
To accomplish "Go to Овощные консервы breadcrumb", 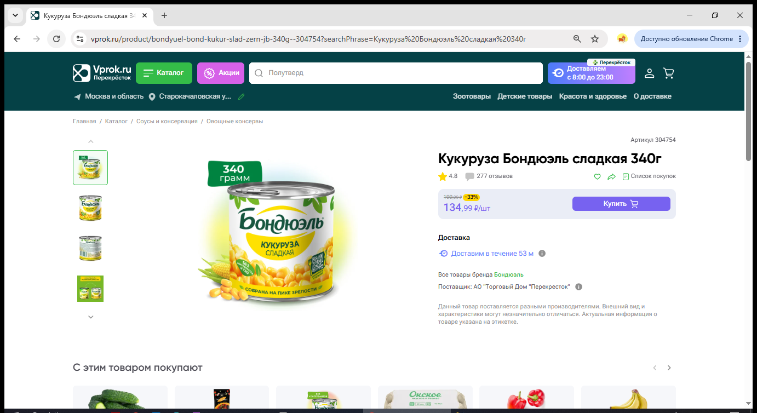I will click(x=234, y=121).
